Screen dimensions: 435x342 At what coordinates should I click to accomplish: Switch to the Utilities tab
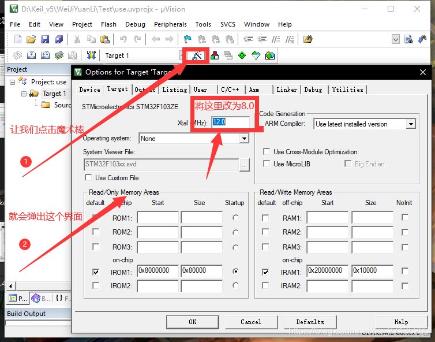point(348,90)
